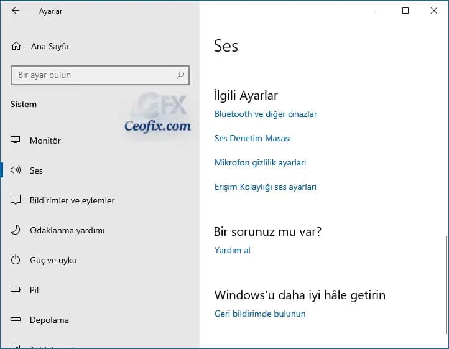This screenshot has height=349, width=449.
Task: Click the Depolama storage icon
Action: pyautogui.click(x=16, y=320)
